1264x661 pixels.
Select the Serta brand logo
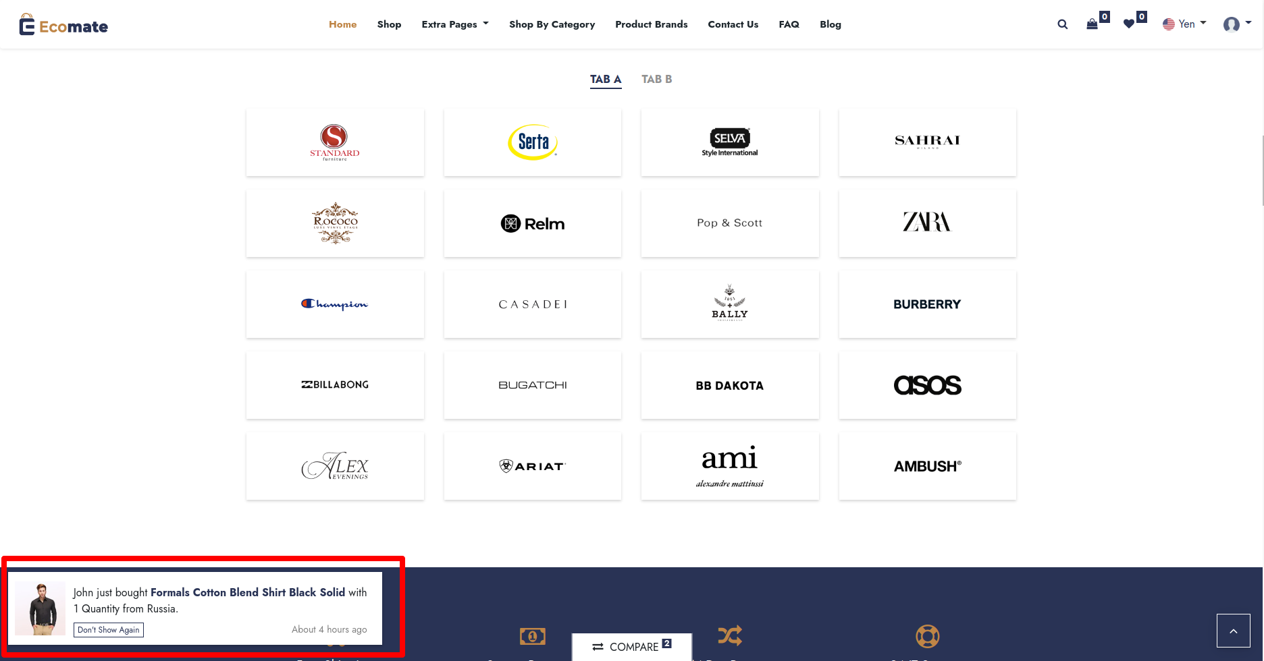point(533,142)
